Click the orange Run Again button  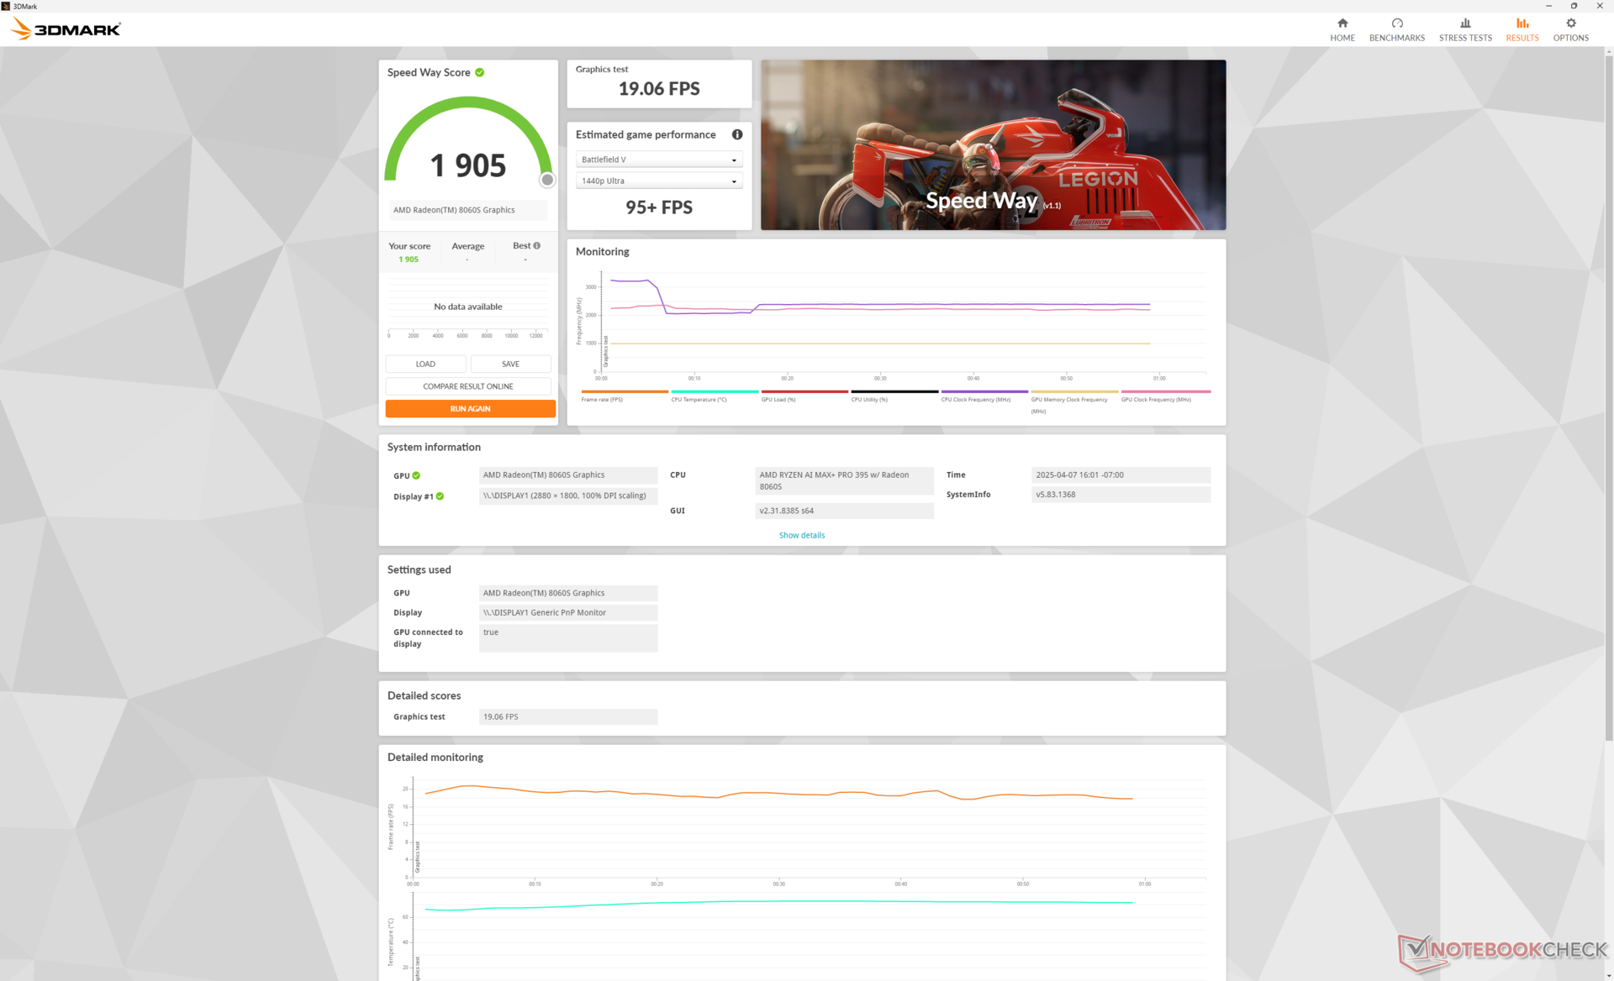[470, 409]
